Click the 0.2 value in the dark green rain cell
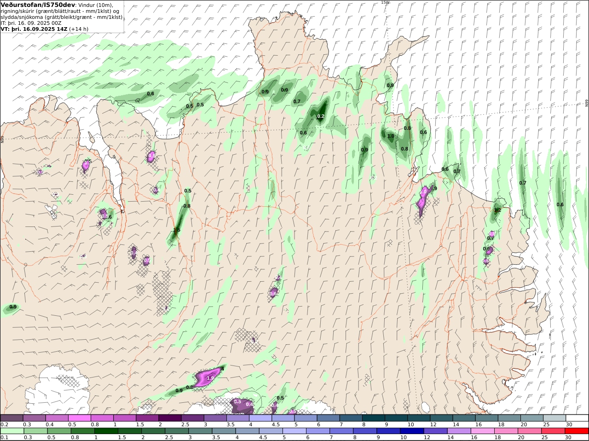Screen dimensions: 589x441 tap(321, 116)
